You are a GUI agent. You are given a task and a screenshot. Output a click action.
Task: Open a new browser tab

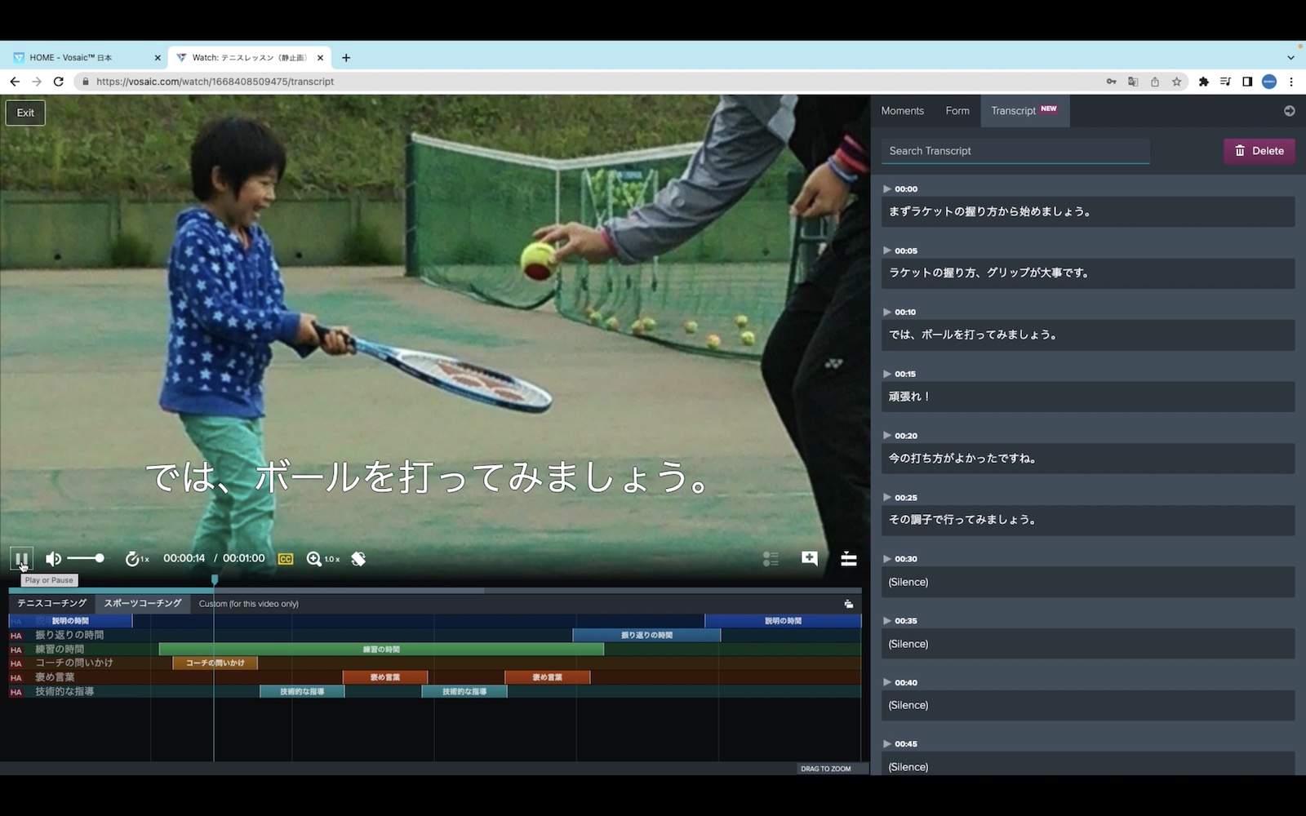346,58
